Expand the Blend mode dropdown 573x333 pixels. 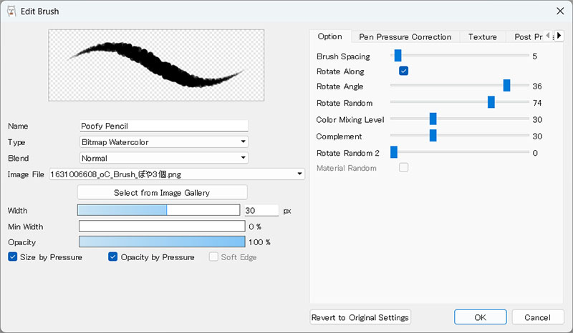click(x=164, y=157)
